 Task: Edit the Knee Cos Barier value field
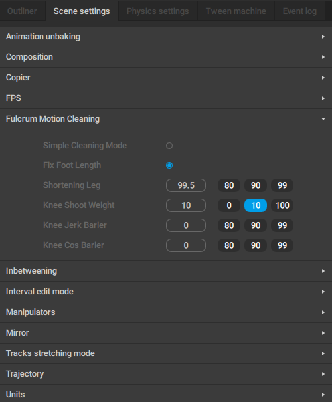tap(186, 245)
